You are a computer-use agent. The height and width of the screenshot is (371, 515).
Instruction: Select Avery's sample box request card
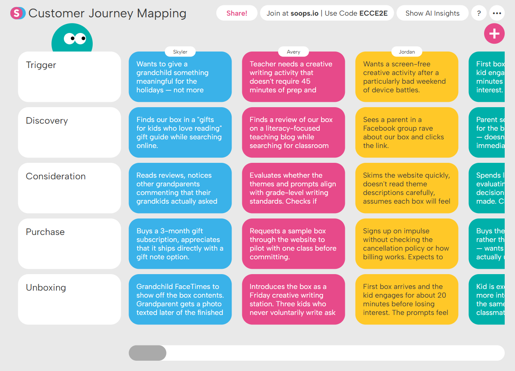(293, 244)
